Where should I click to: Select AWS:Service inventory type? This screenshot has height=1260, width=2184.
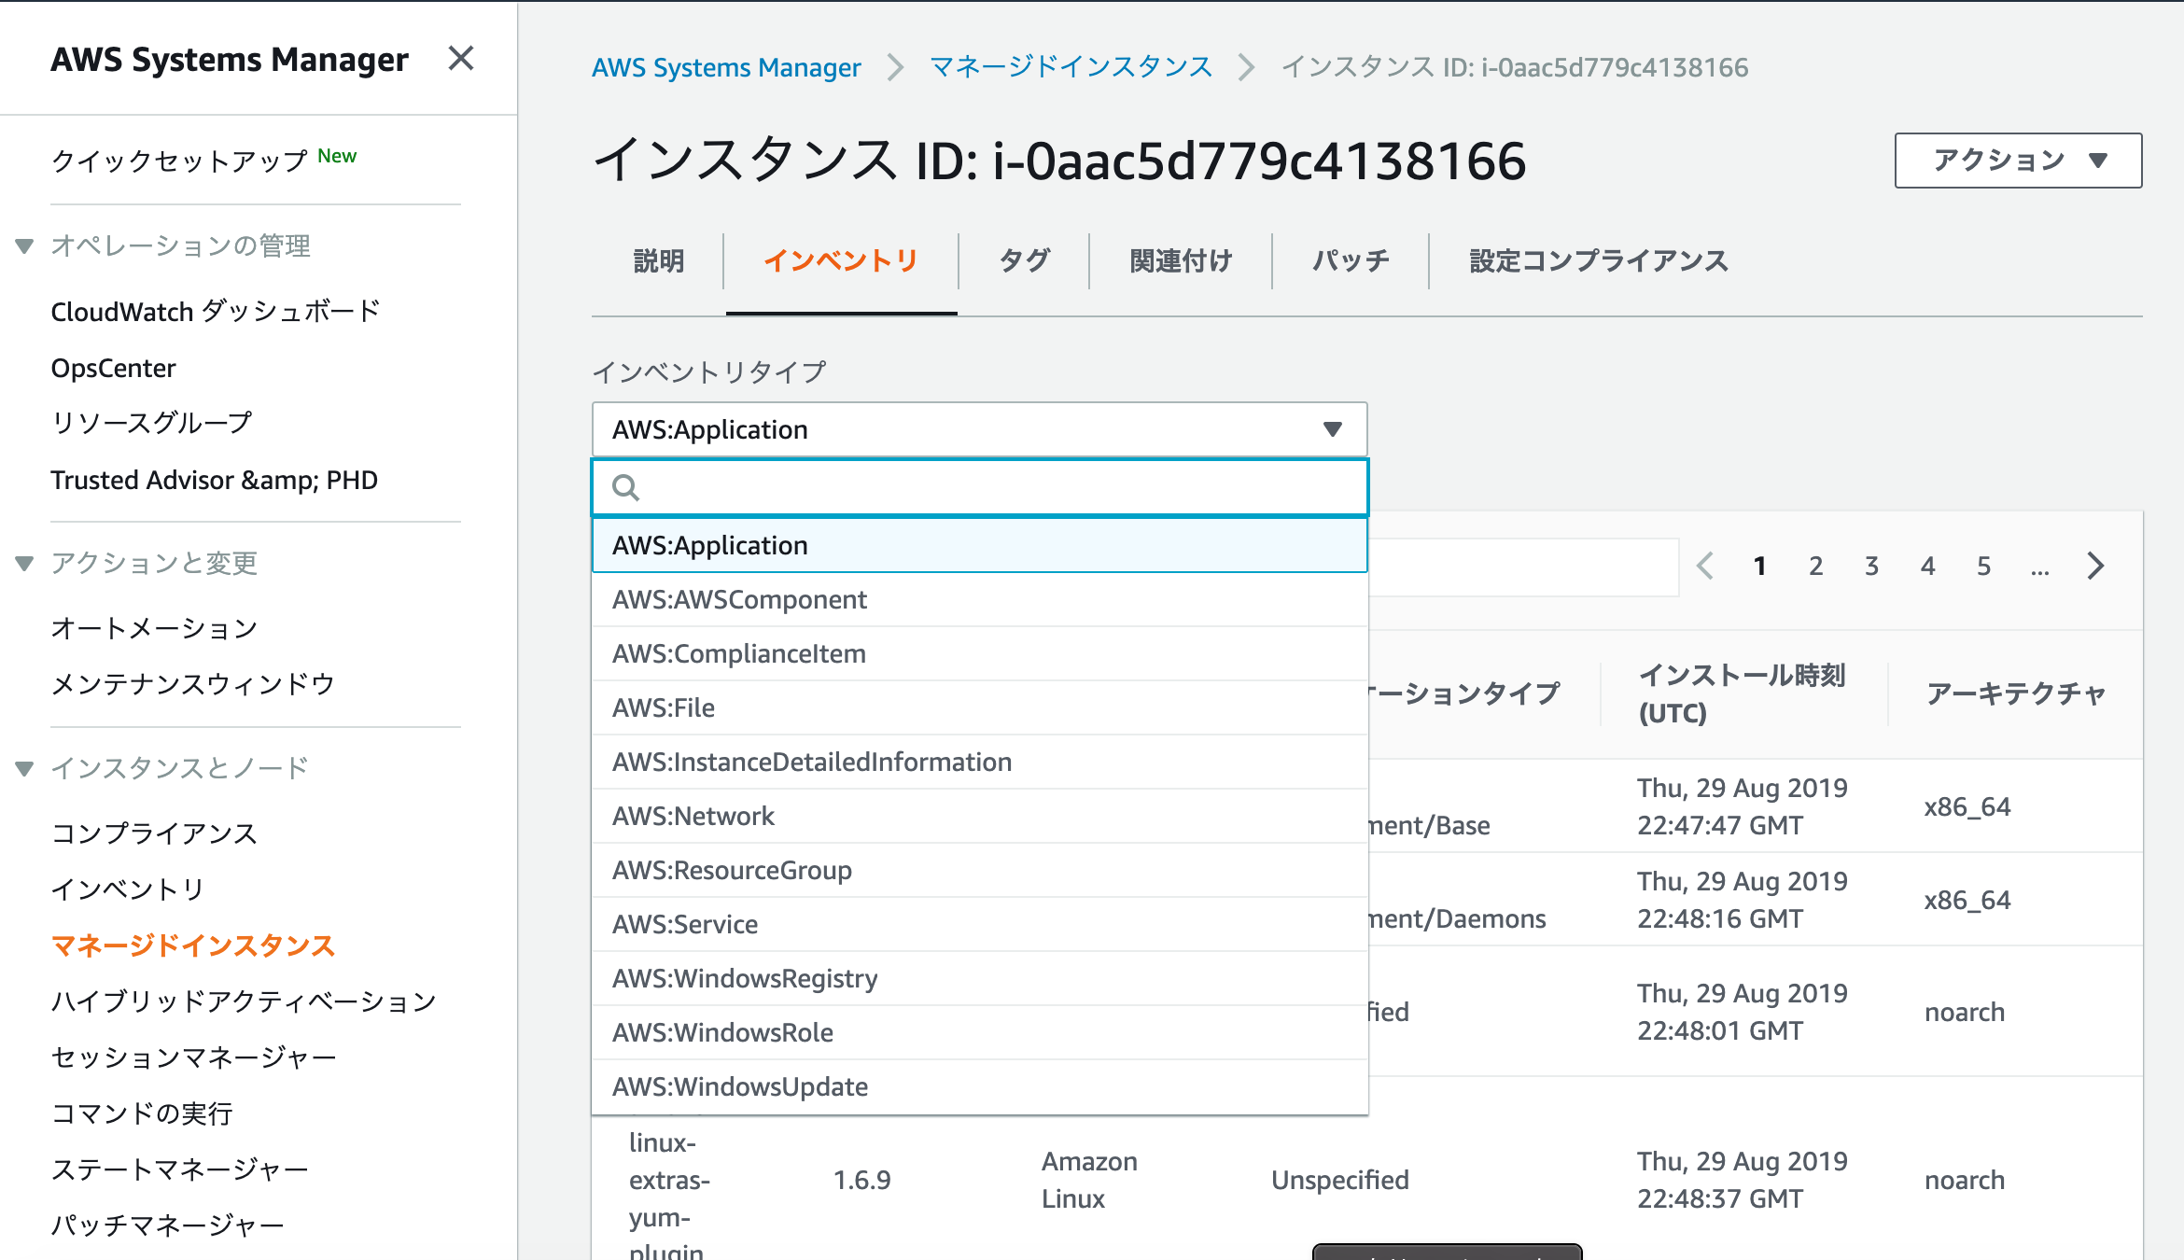tap(980, 924)
